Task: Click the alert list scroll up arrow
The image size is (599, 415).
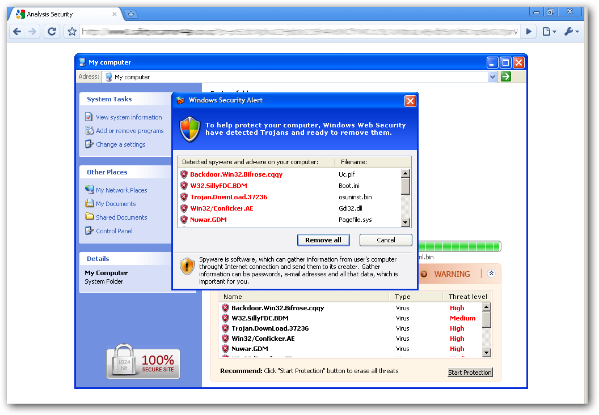Action: (406, 173)
